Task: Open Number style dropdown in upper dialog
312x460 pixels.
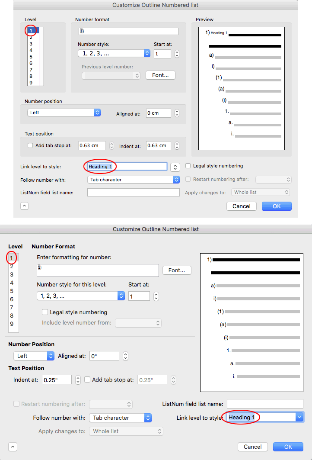Action: click(x=114, y=53)
